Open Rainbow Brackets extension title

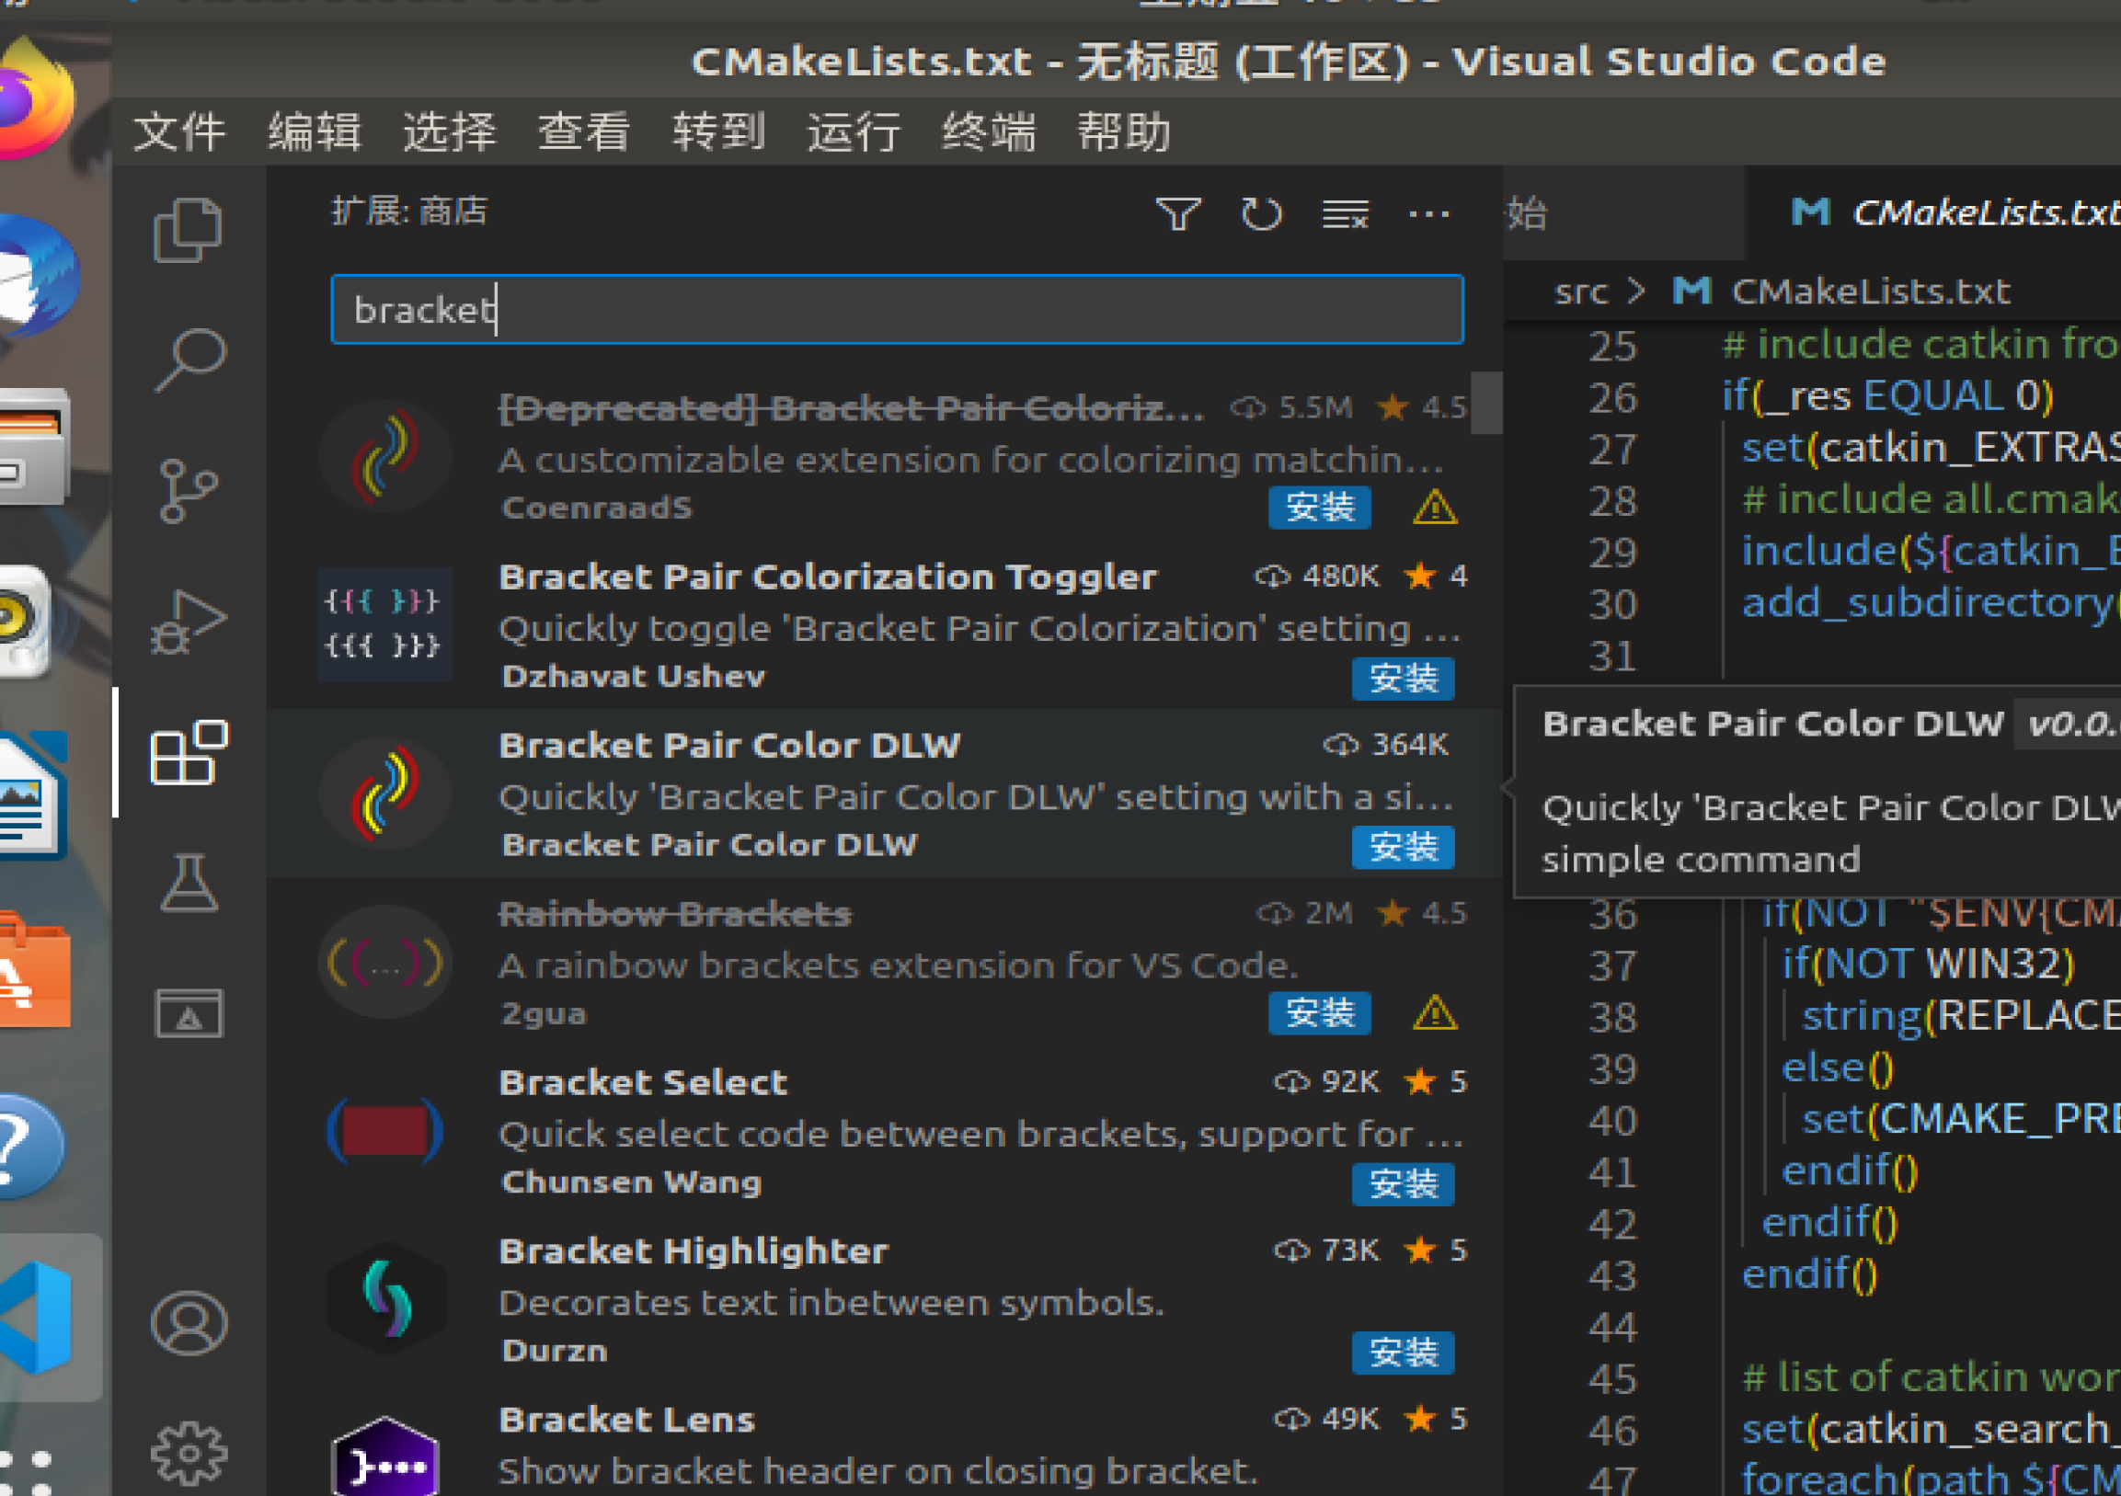[675, 914]
